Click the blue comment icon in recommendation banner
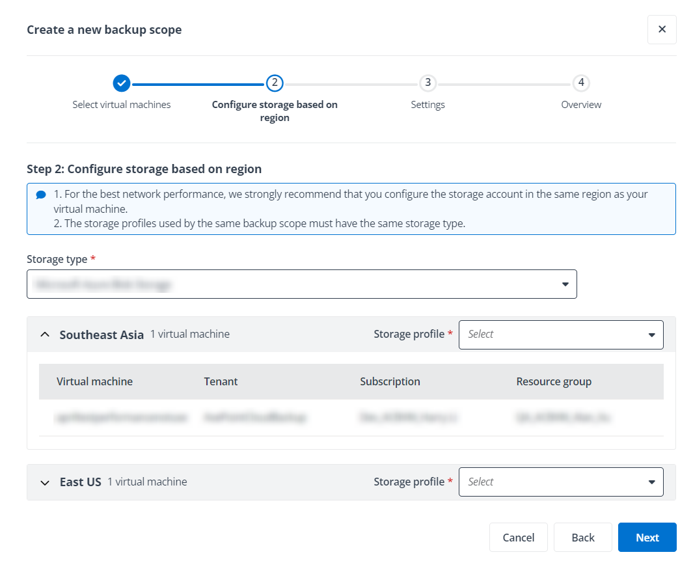 point(41,194)
